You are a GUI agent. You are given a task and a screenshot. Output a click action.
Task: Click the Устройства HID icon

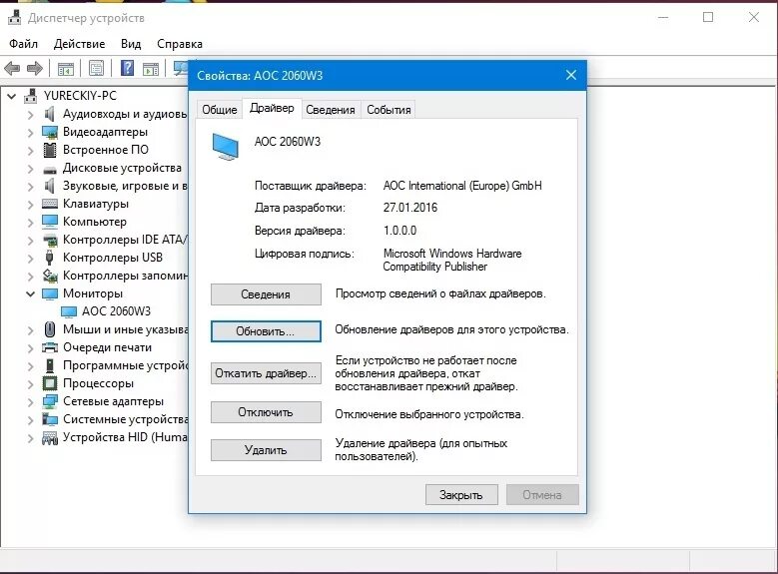(50, 437)
